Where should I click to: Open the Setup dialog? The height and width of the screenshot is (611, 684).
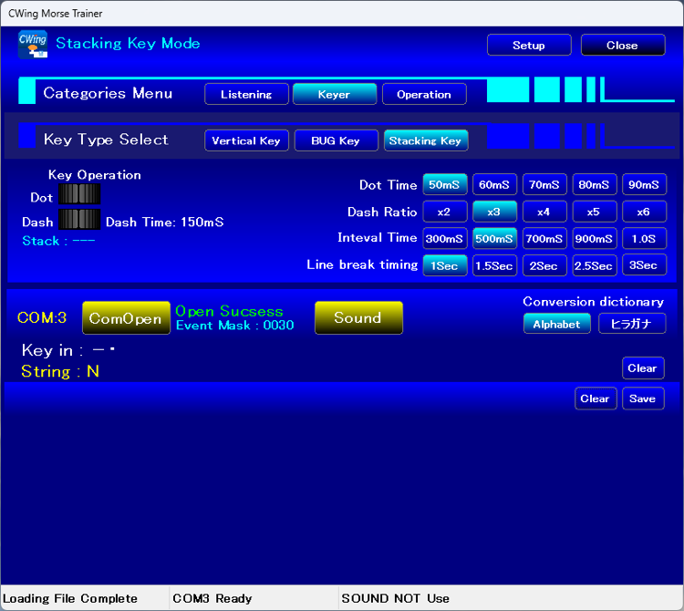click(x=529, y=46)
